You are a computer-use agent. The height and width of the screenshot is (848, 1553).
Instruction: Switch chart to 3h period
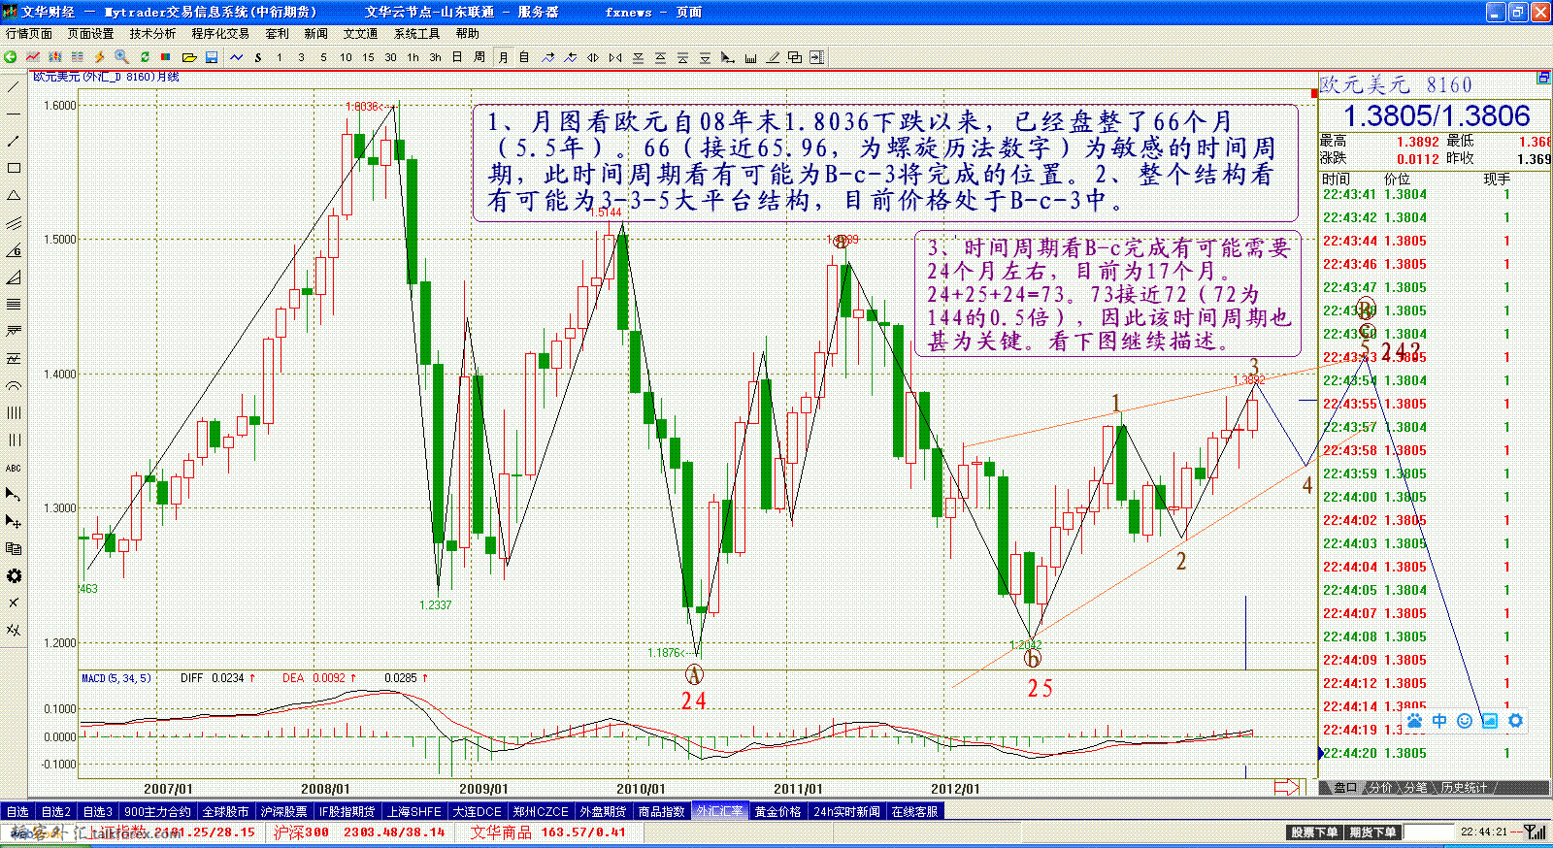435,57
